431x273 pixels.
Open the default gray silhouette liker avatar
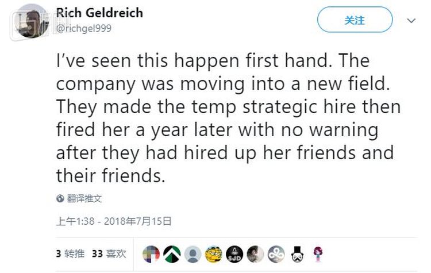coord(193,253)
